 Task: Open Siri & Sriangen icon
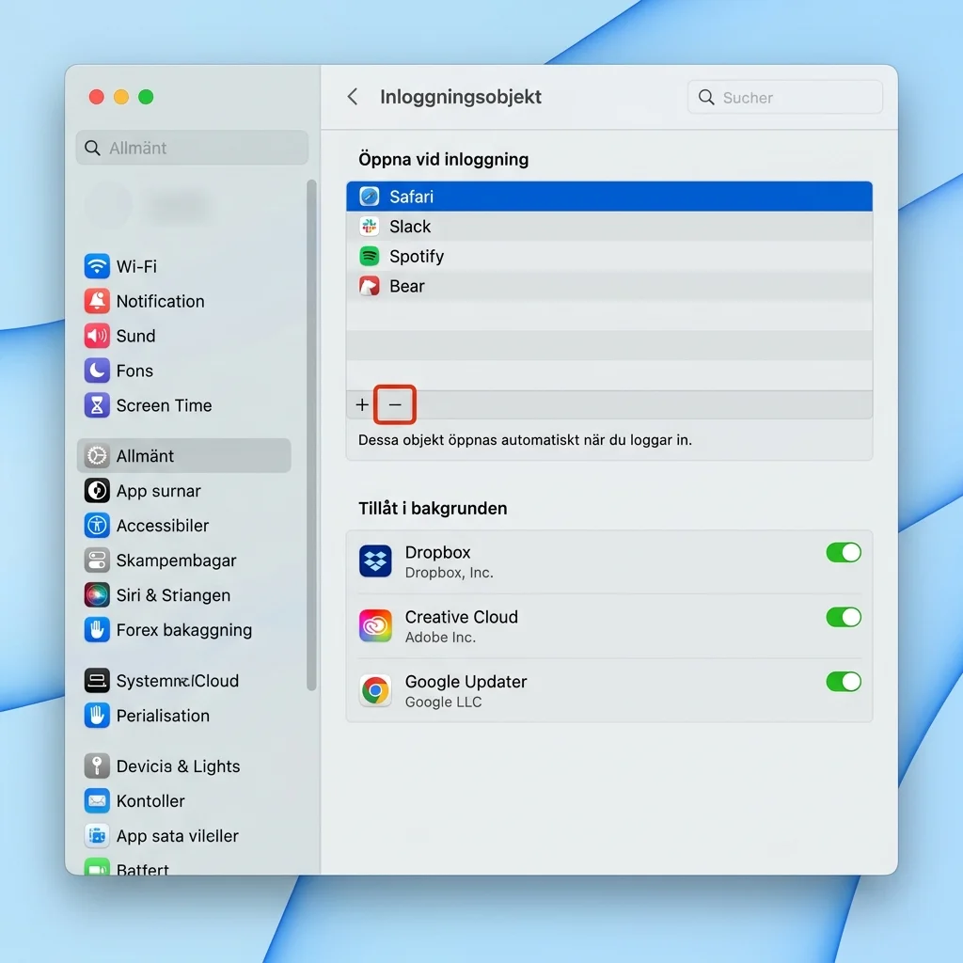click(x=97, y=595)
